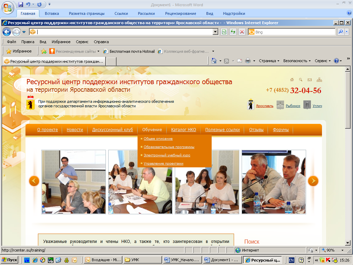Click the Redo arrow in Word's toolbar
Image resolution: width=353 pixels, height=265 pixels.
39,4
